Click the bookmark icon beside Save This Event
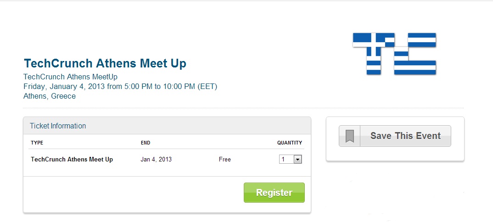Viewport: 493px width, 222px height. tap(350, 136)
